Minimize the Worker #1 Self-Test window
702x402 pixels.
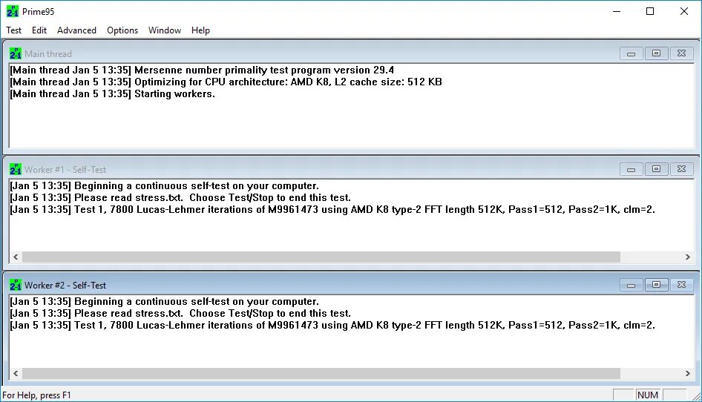[x=632, y=169]
